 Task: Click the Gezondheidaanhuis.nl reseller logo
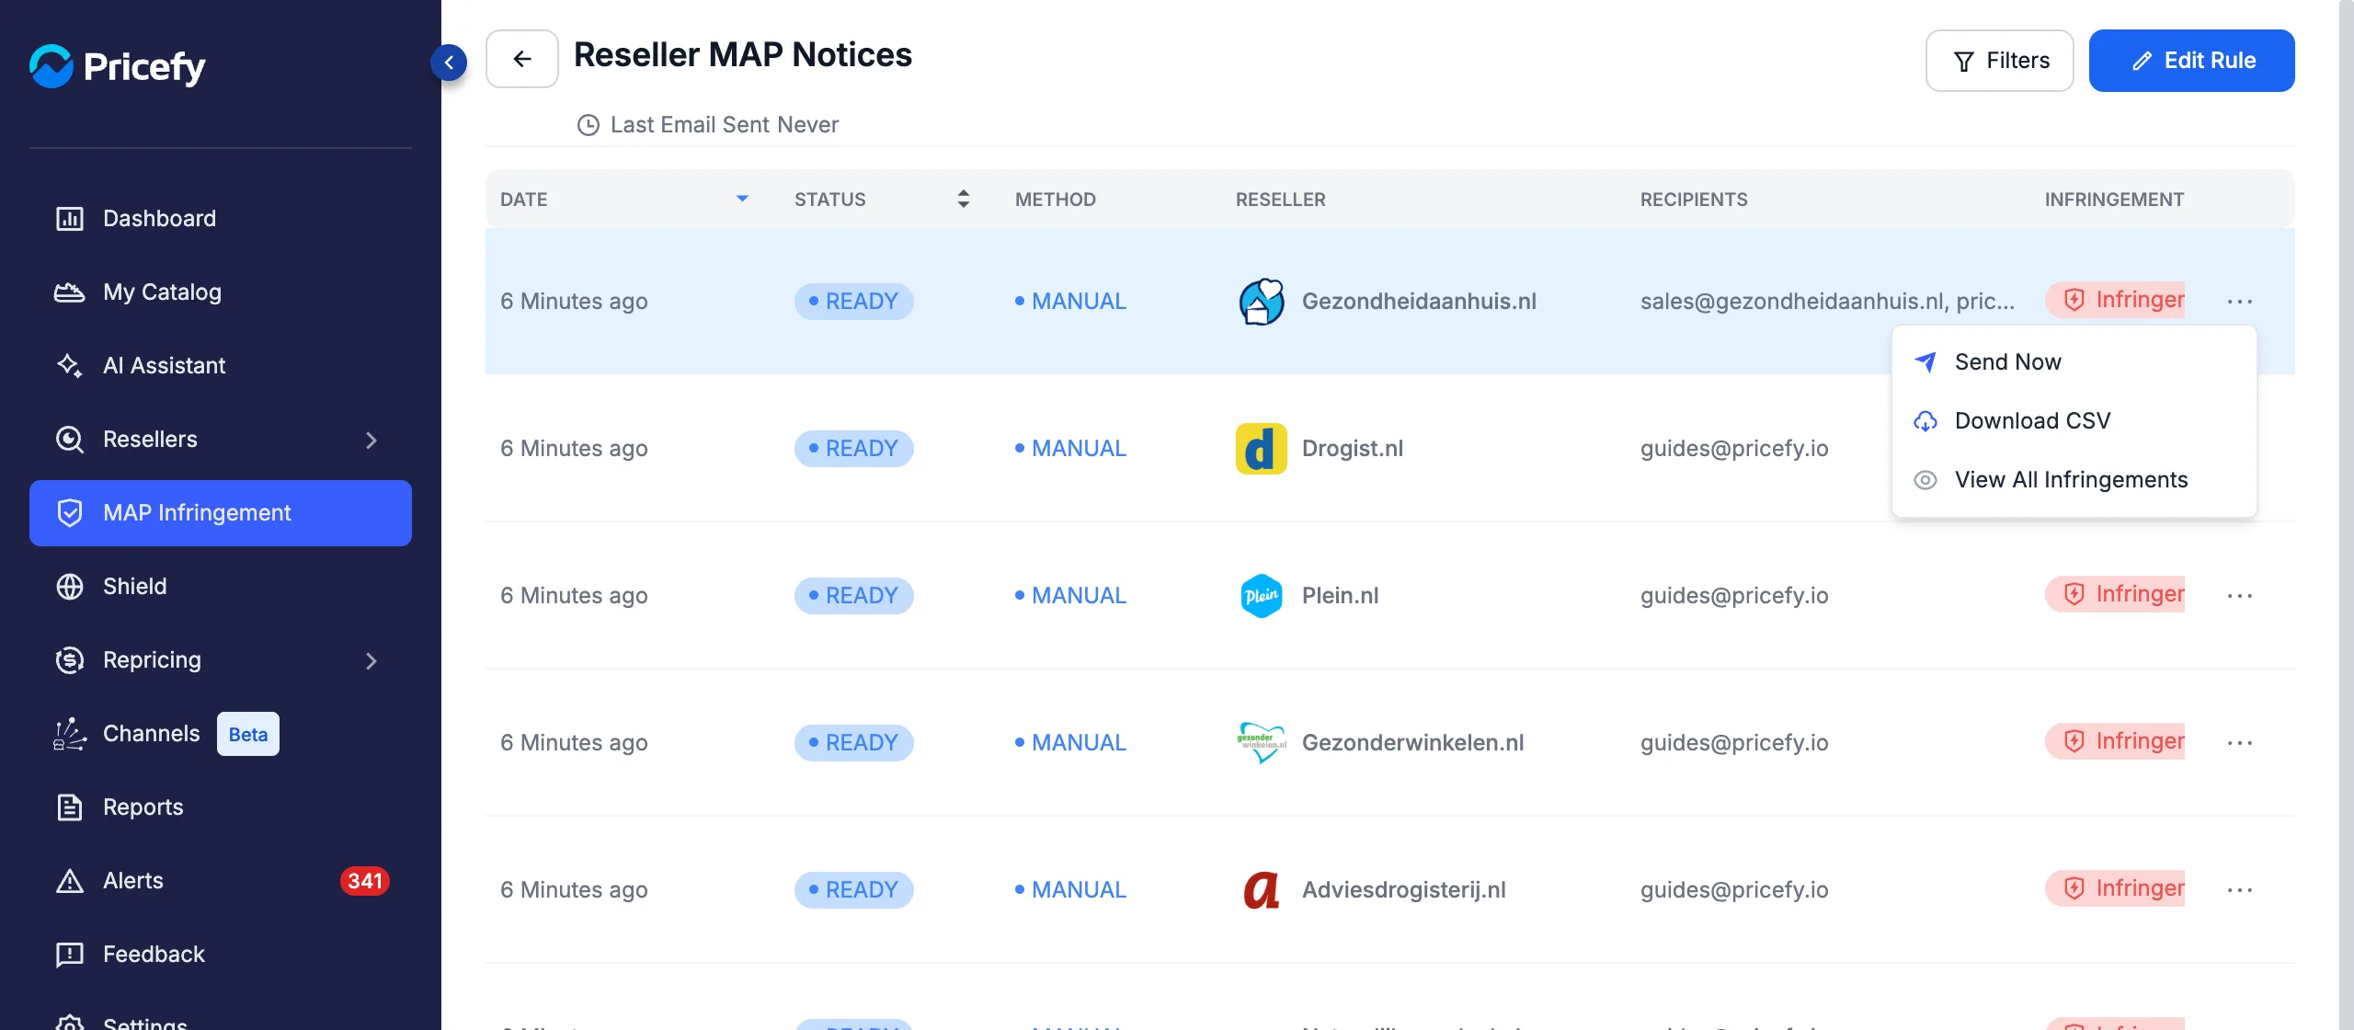point(1262,302)
